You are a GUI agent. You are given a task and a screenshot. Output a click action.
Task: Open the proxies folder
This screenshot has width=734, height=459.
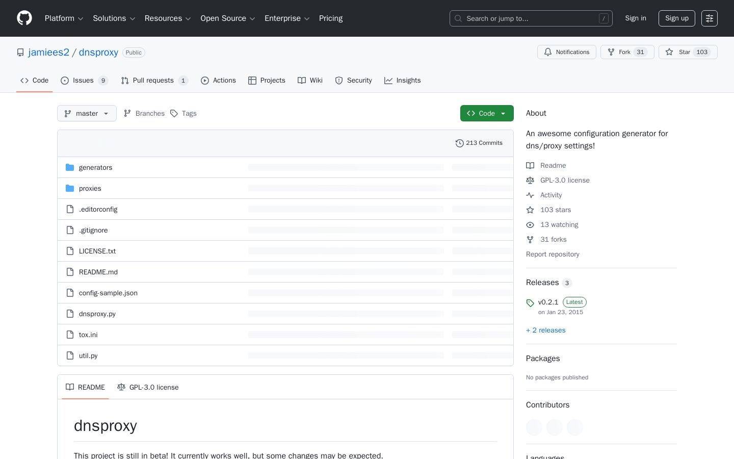90,188
